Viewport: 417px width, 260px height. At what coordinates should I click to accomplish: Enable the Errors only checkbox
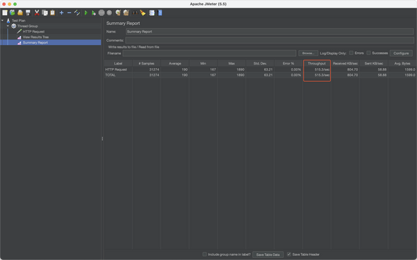pos(351,53)
